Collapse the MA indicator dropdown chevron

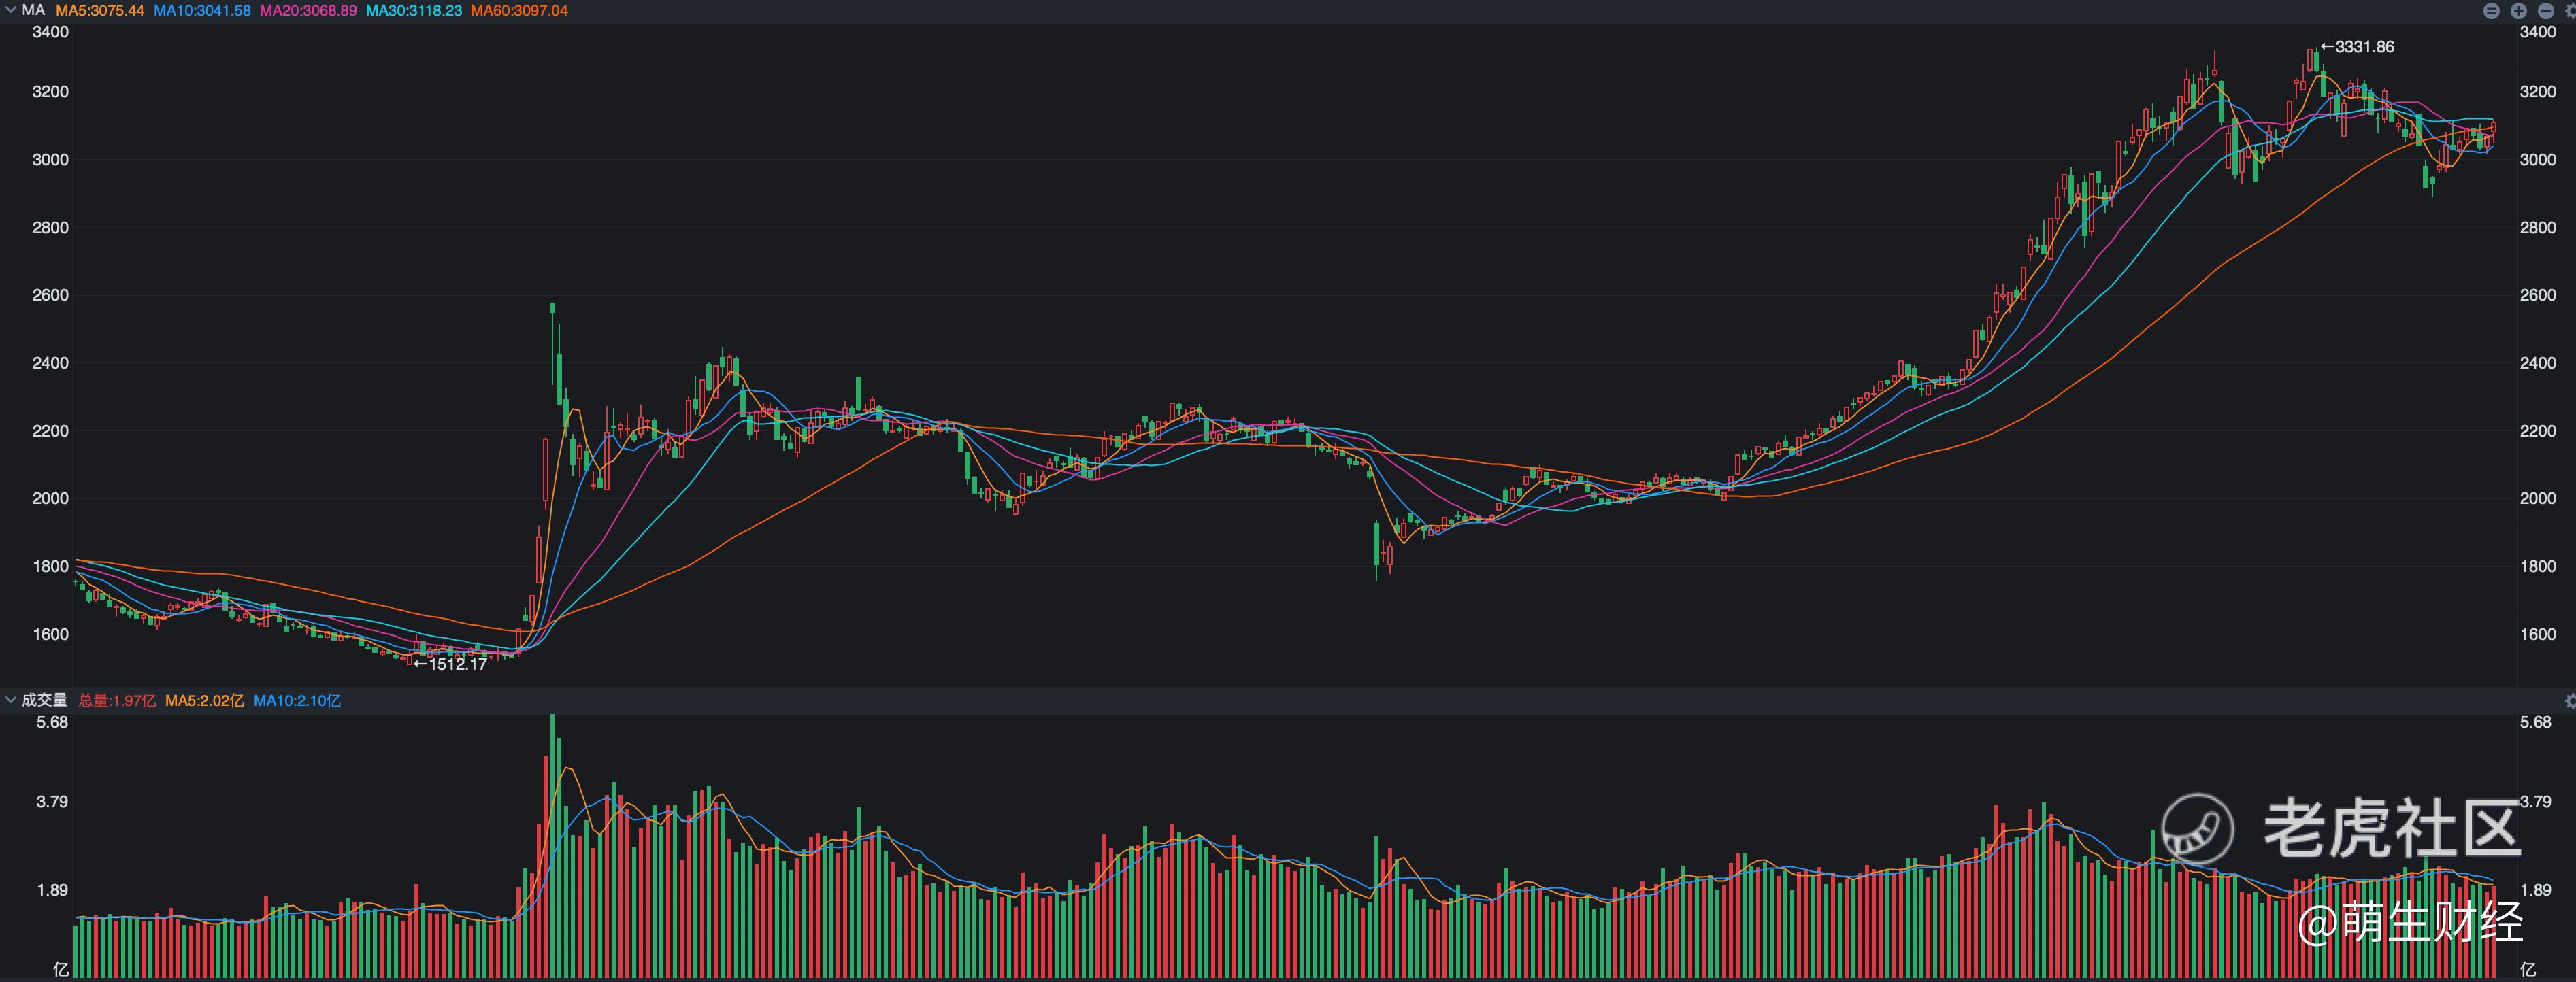click(10, 10)
